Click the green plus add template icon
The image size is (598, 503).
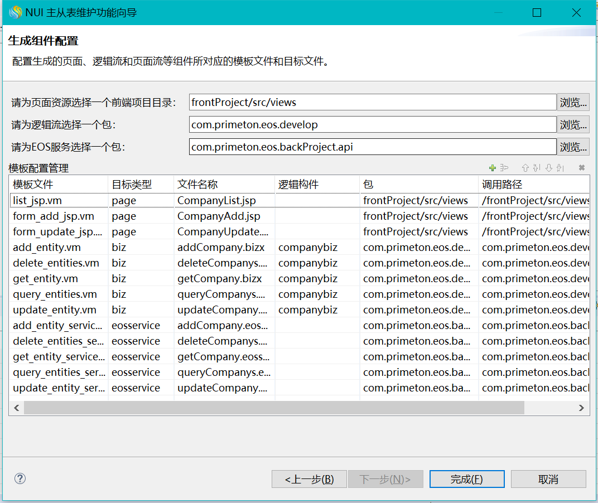(x=492, y=168)
